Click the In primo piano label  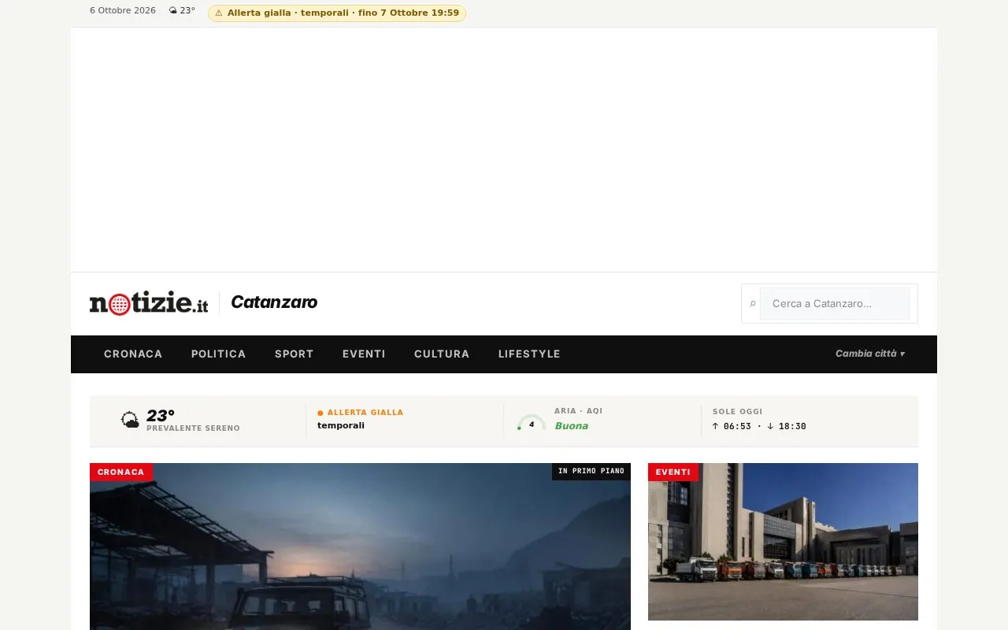point(591,472)
